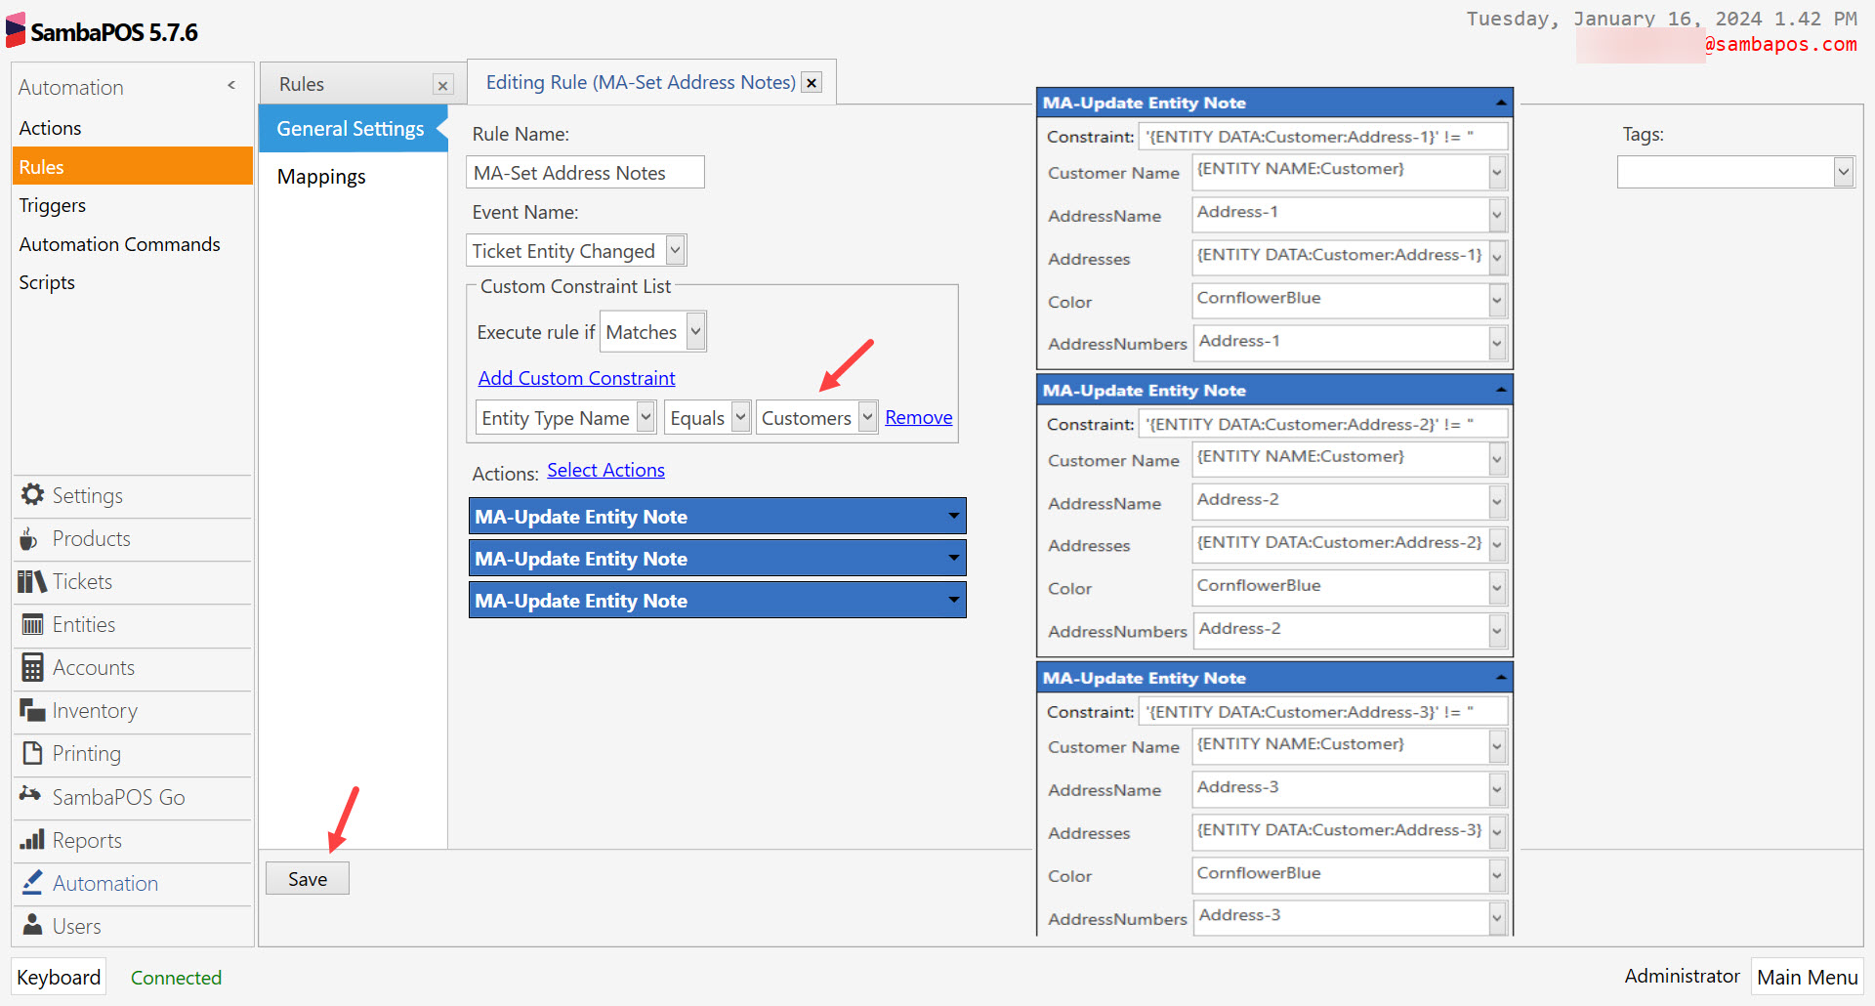Viewport: 1875px width, 1006px height.
Task: Click the Save button
Action: pos(307,877)
